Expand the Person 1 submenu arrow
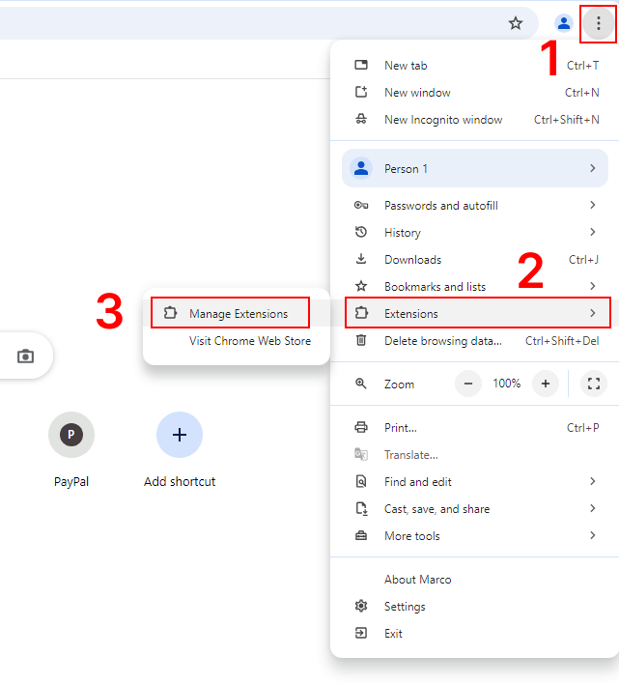 [x=592, y=168]
